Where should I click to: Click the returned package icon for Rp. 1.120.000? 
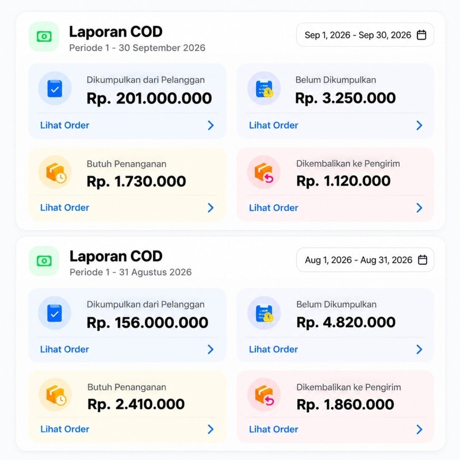pyautogui.click(x=264, y=172)
